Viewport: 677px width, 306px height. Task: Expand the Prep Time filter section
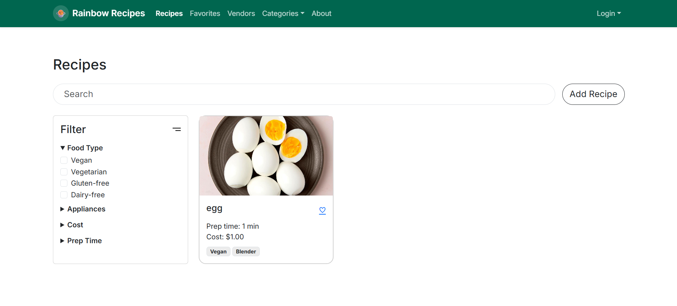coord(81,241)
